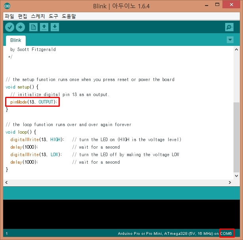
Task: Open a sketch with up-arrow icon
Action: (x=44, y=27)
